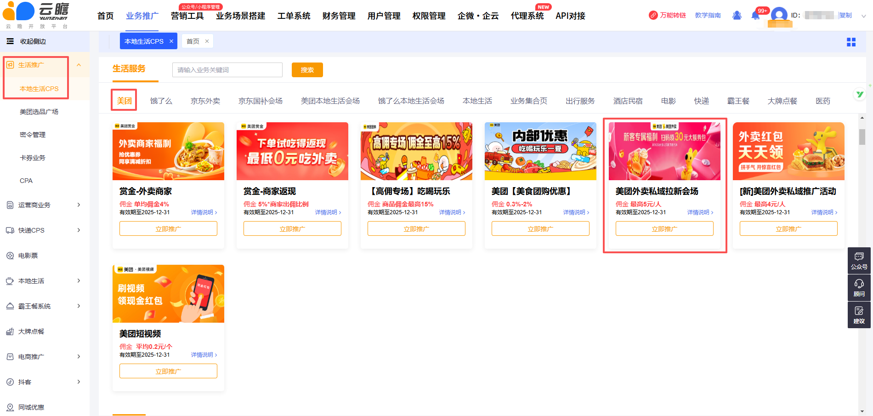This screenshot has height=416, width=873.
Task: Click 立即推广 under 美团外卖私域拉新会场
Action: [x=664, y=229]
